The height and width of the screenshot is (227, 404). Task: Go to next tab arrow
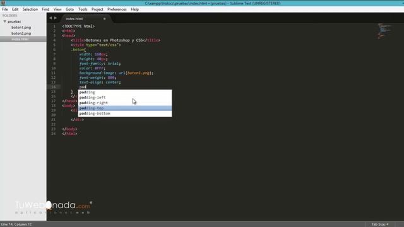coord(56,18)
